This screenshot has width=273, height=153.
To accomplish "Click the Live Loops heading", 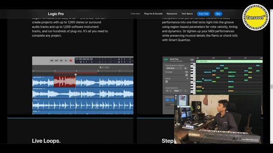I will click(46, 141).
